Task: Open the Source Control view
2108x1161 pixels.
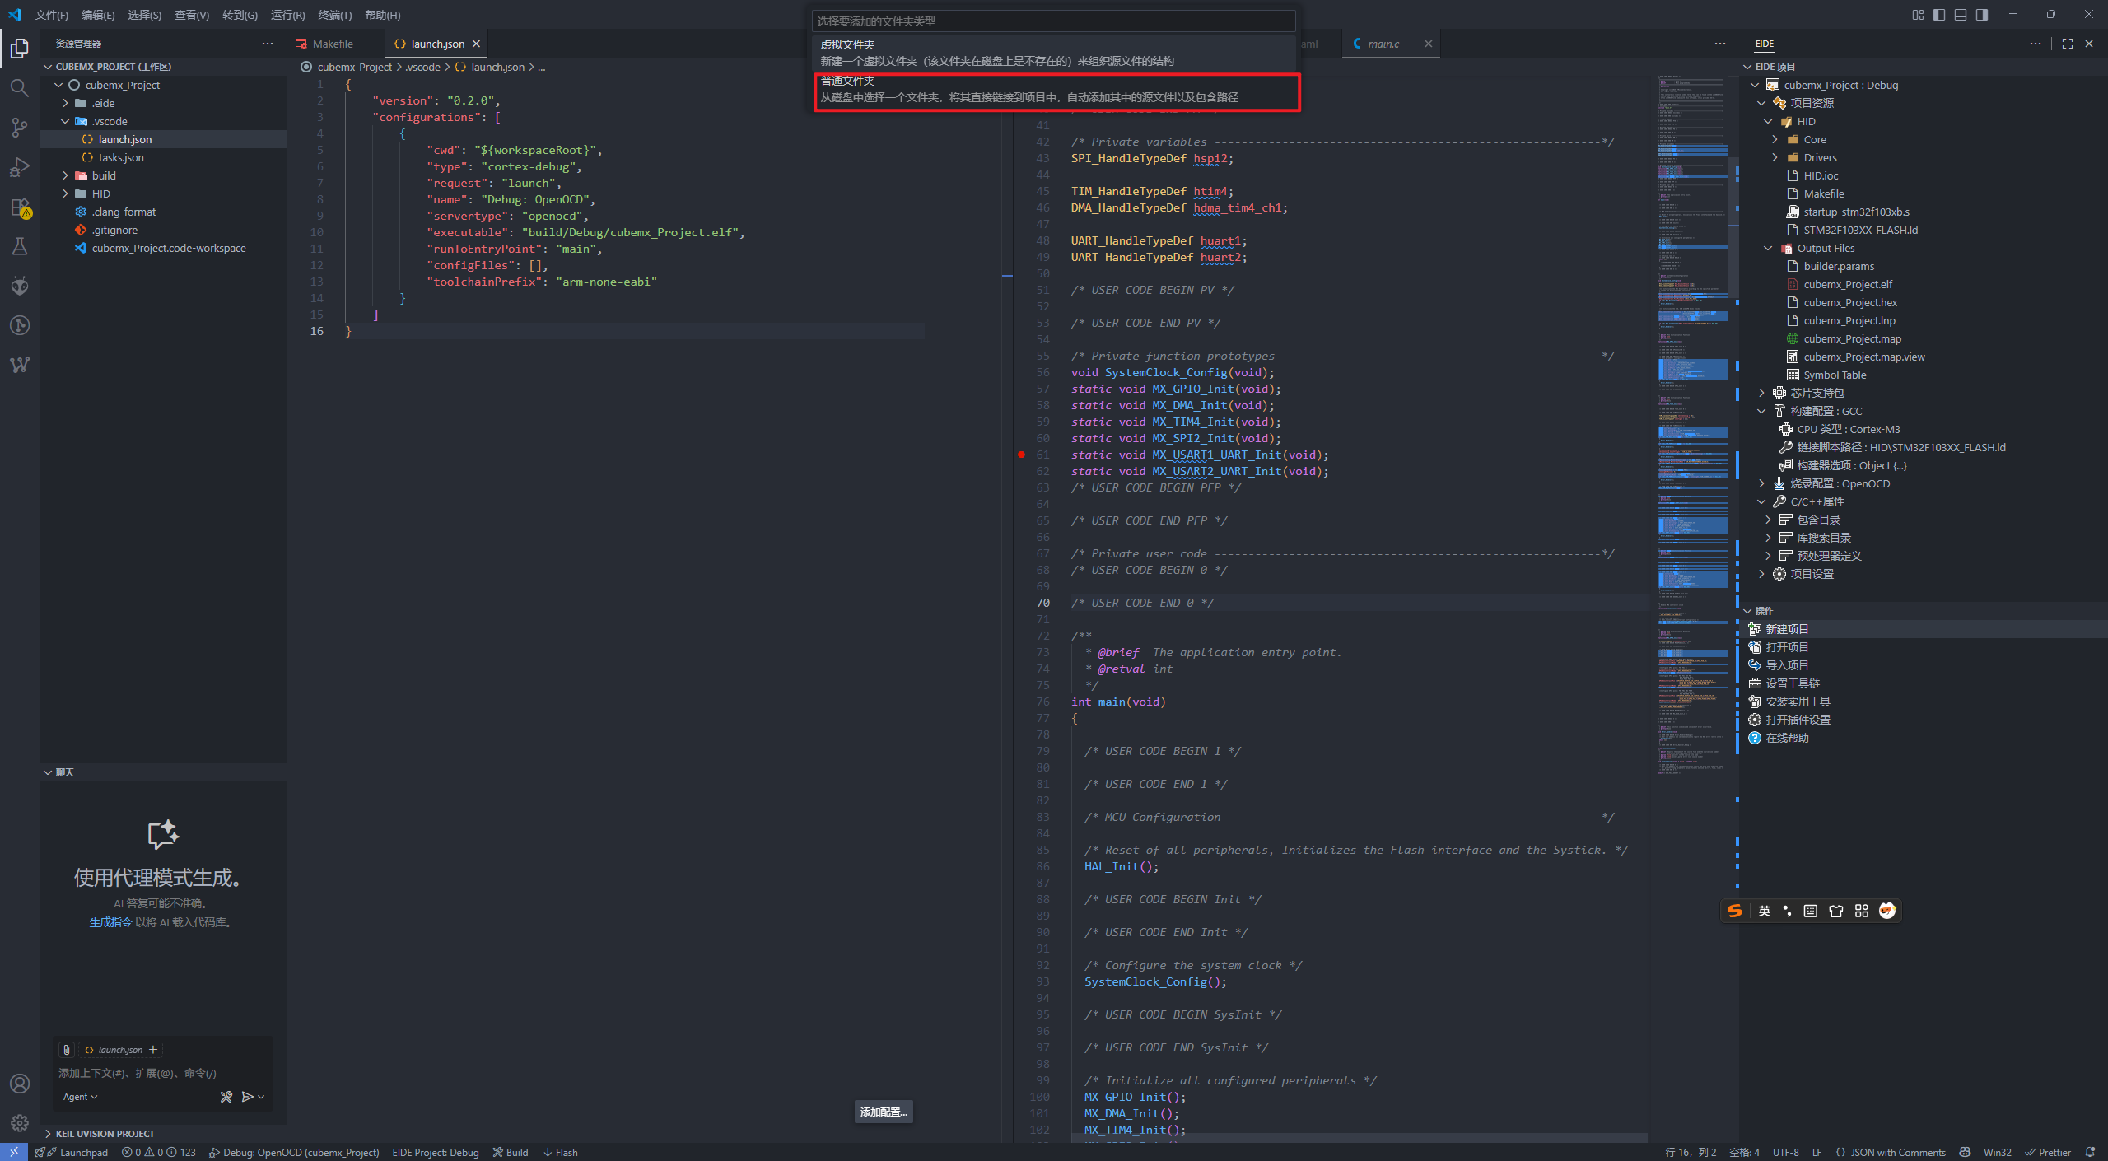Action: (x=20, y=127)
